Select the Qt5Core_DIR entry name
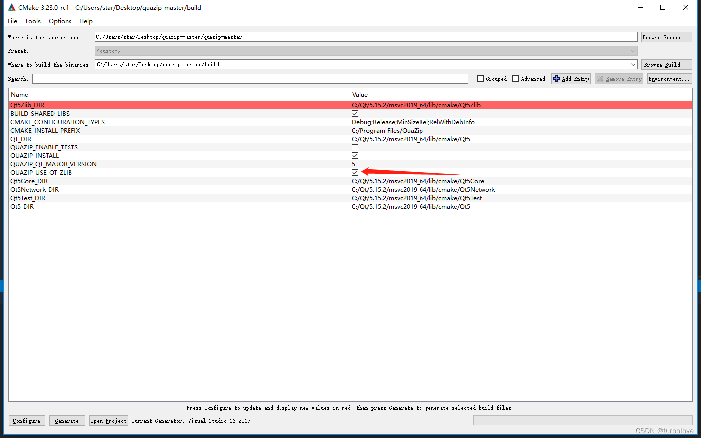The height and width of the screenshot is (438, 701). 29,181
